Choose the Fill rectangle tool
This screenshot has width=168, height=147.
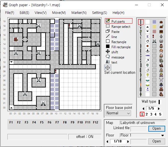[118, 47]
